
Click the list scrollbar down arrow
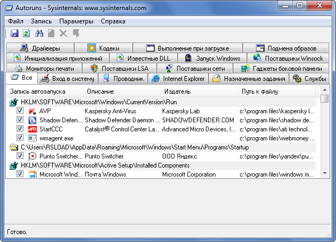click(325, 173)
